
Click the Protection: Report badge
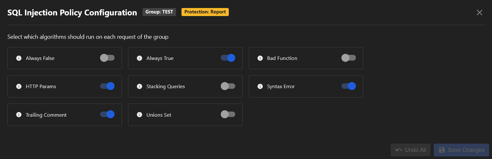pyautogui.click(x=205, y=12)
